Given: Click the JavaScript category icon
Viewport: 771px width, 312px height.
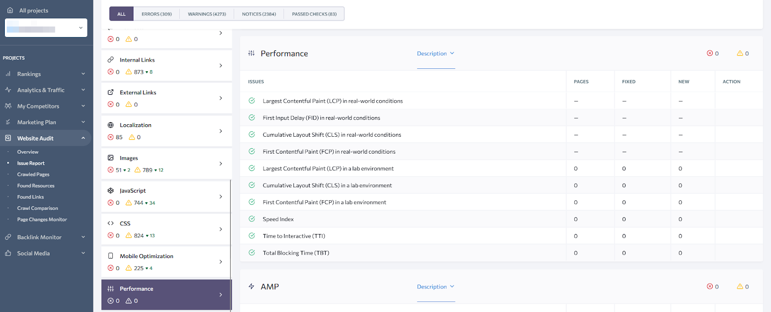Looking at the screenshot, I should click(x=111, y=191).
